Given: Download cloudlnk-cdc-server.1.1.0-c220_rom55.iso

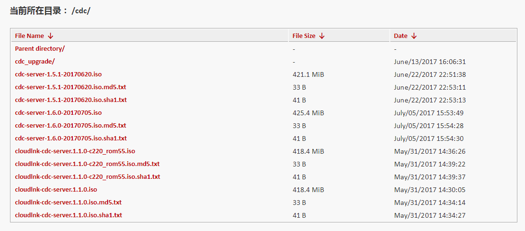Looking at the screenshot, I should (75, 151).
